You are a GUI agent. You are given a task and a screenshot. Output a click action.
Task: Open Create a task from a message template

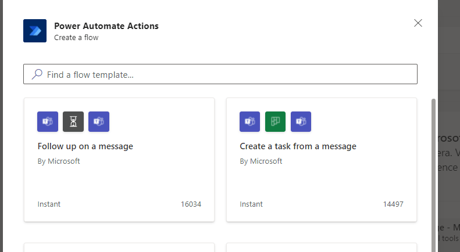[298, 146]
